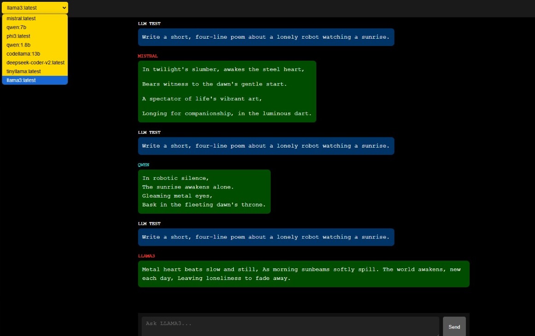Click poem prompt bubble above Qwen reply
The width and height of the screenshot is (535, 336).
point(266,146)
